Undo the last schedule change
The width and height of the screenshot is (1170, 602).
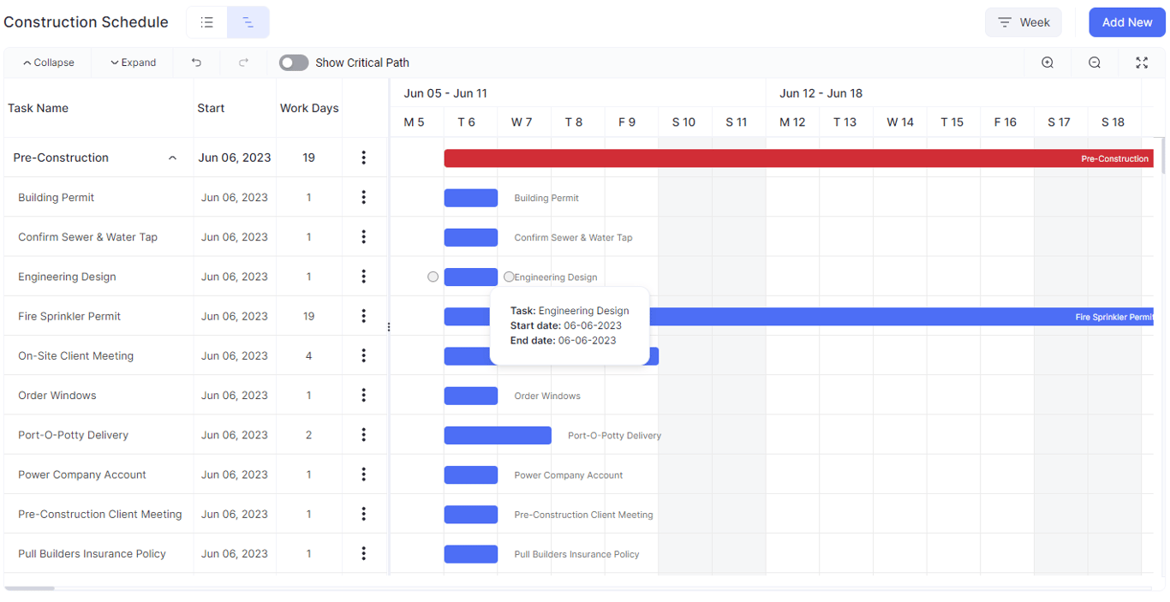[x=196, y=63]
